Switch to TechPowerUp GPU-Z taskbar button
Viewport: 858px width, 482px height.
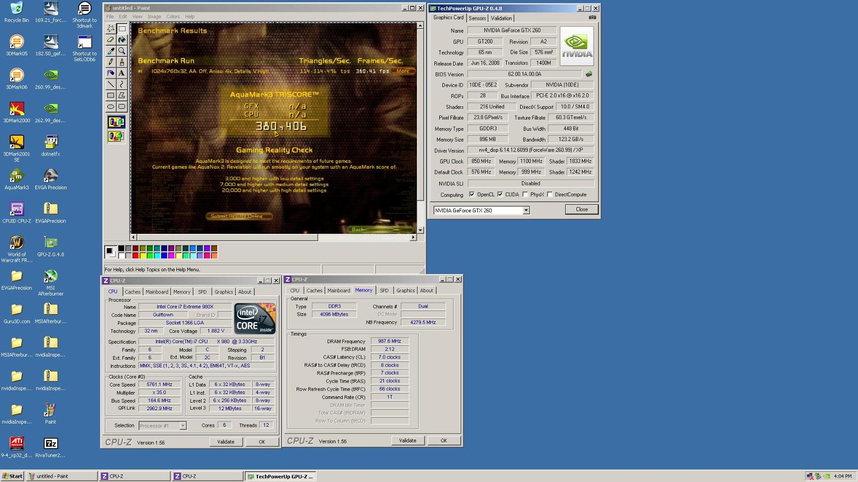281,476
